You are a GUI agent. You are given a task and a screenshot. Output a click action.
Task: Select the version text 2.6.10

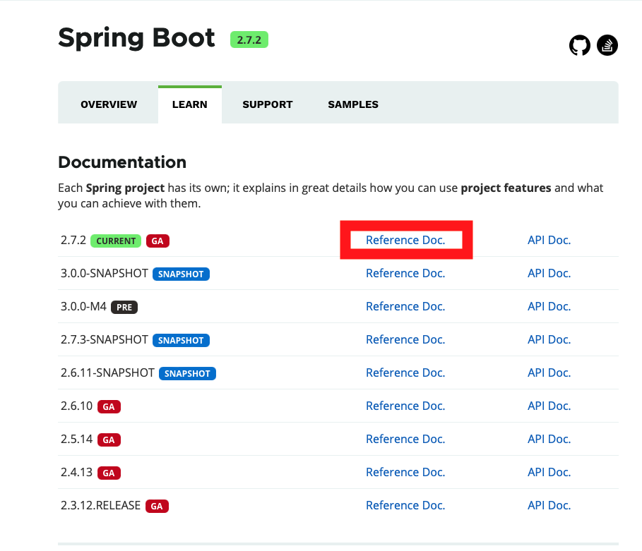pyautogui.click(x=76, y=406)
